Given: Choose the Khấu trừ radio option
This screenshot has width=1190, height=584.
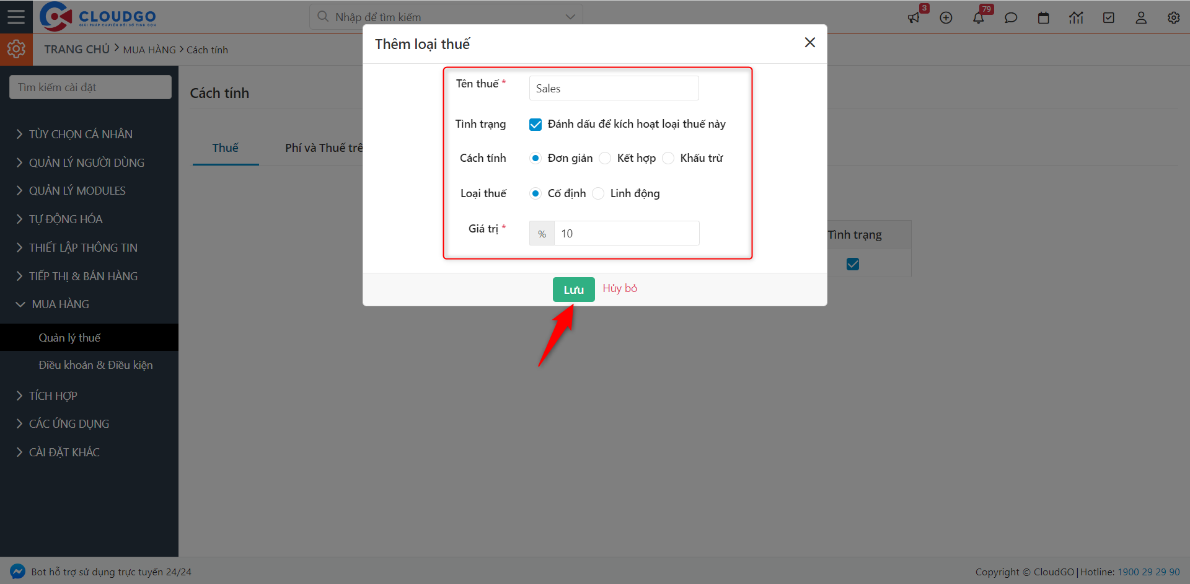Looking at the screenshot, I should (668, 158).
